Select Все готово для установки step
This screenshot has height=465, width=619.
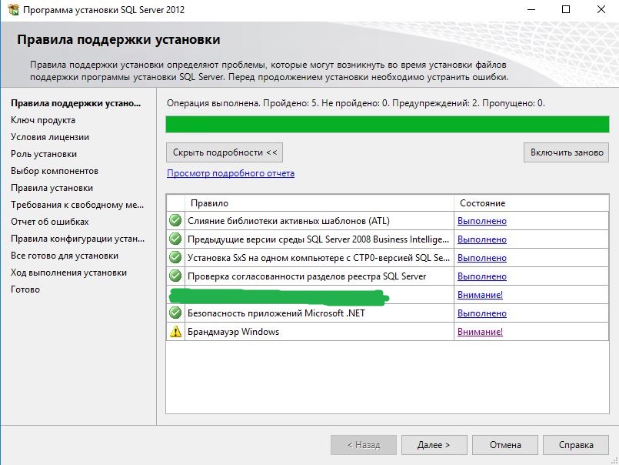point(65,256)
